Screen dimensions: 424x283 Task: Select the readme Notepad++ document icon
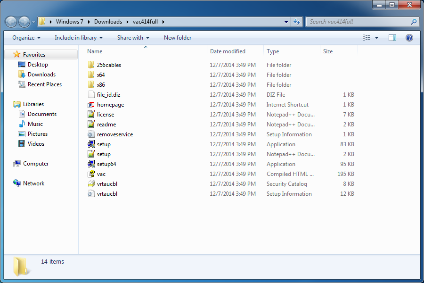pos(91,125)
